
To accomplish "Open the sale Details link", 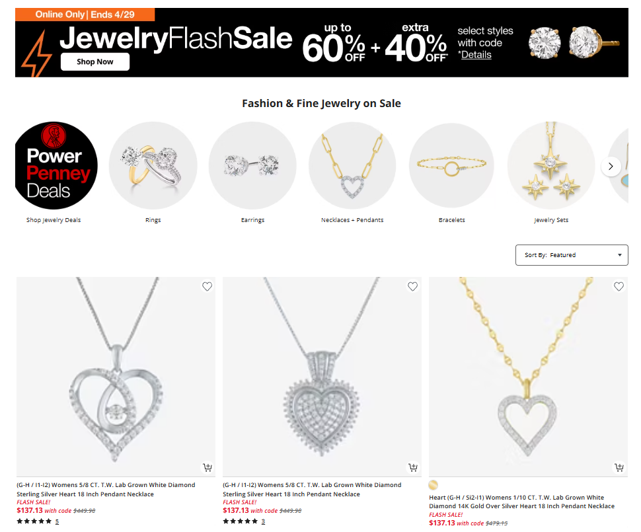I will click(476, 55).
